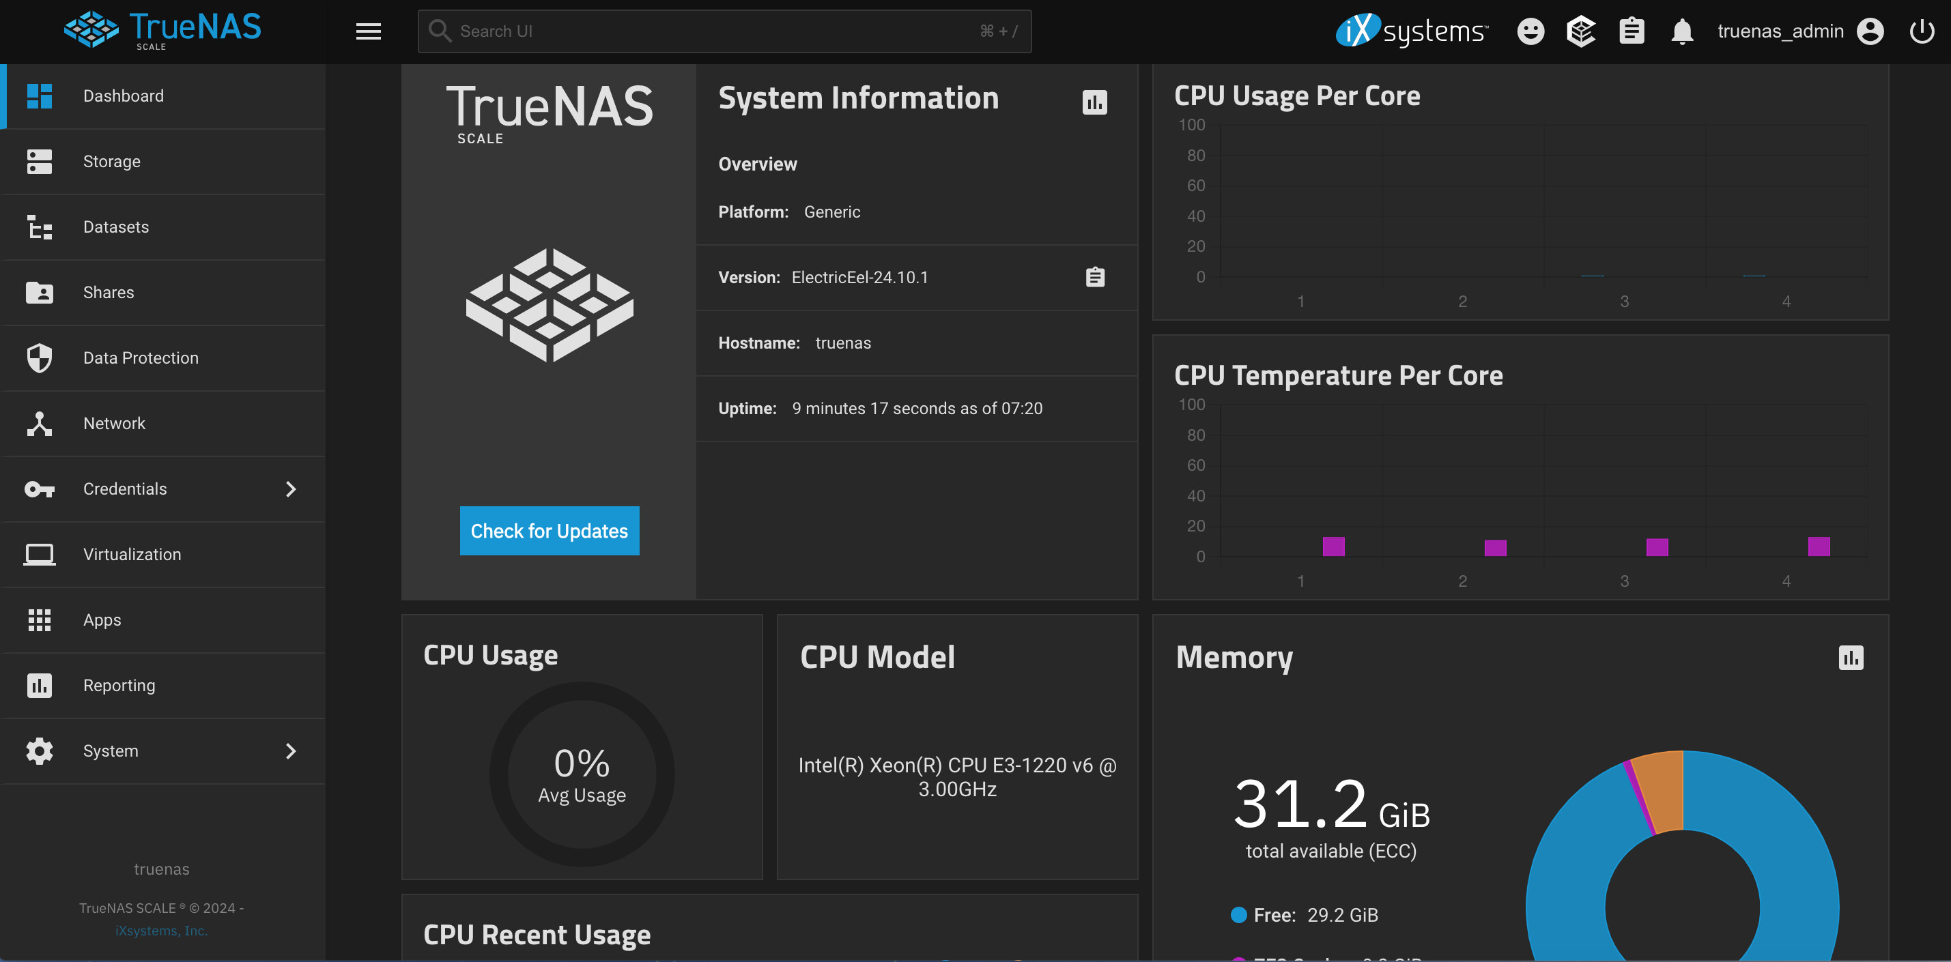Open Shares in the sidebar

[x=163, y=292]
